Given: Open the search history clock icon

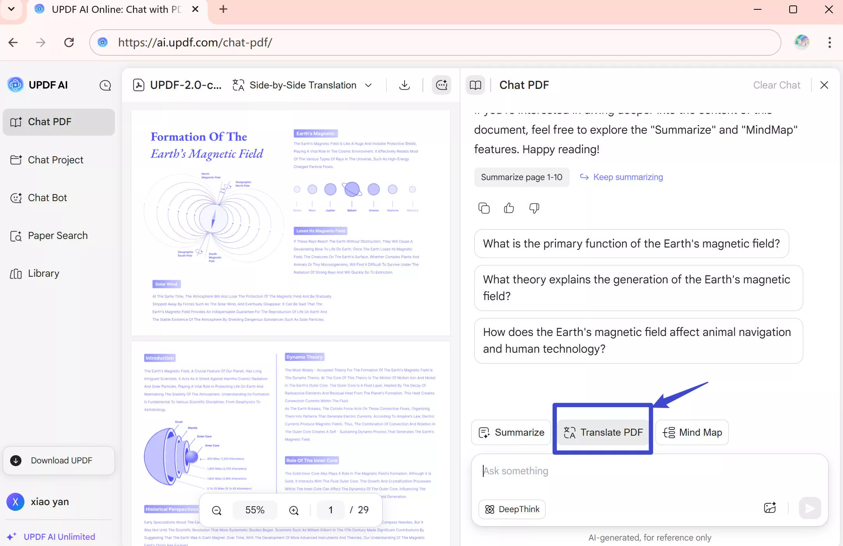Looking at the screenshot, I should coord(105,85).
